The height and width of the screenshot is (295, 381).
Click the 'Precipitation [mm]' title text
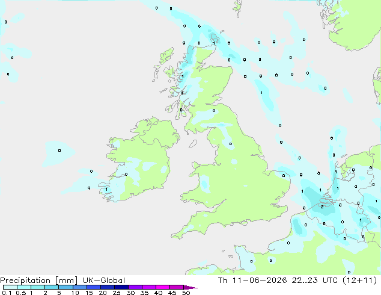(x=39, y=281)
